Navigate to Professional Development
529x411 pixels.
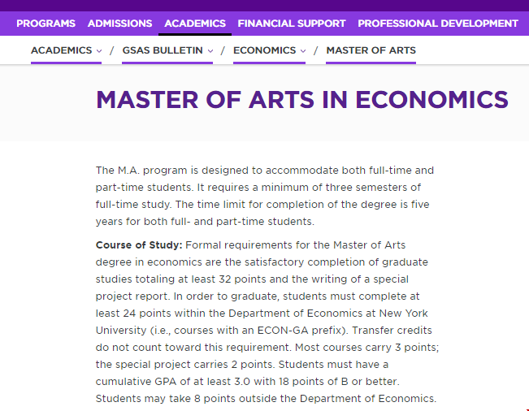[438, 24]
